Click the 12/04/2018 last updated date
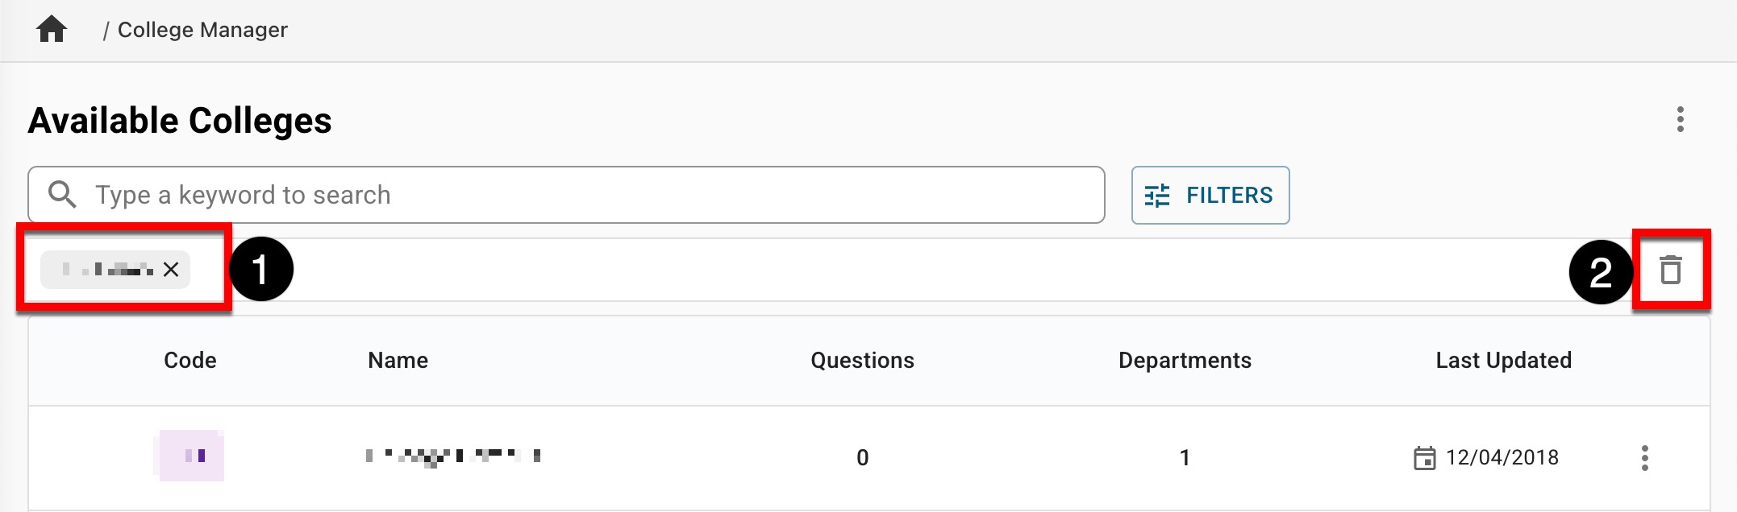The image size is (1737, 512). [x=1502, y=457]
